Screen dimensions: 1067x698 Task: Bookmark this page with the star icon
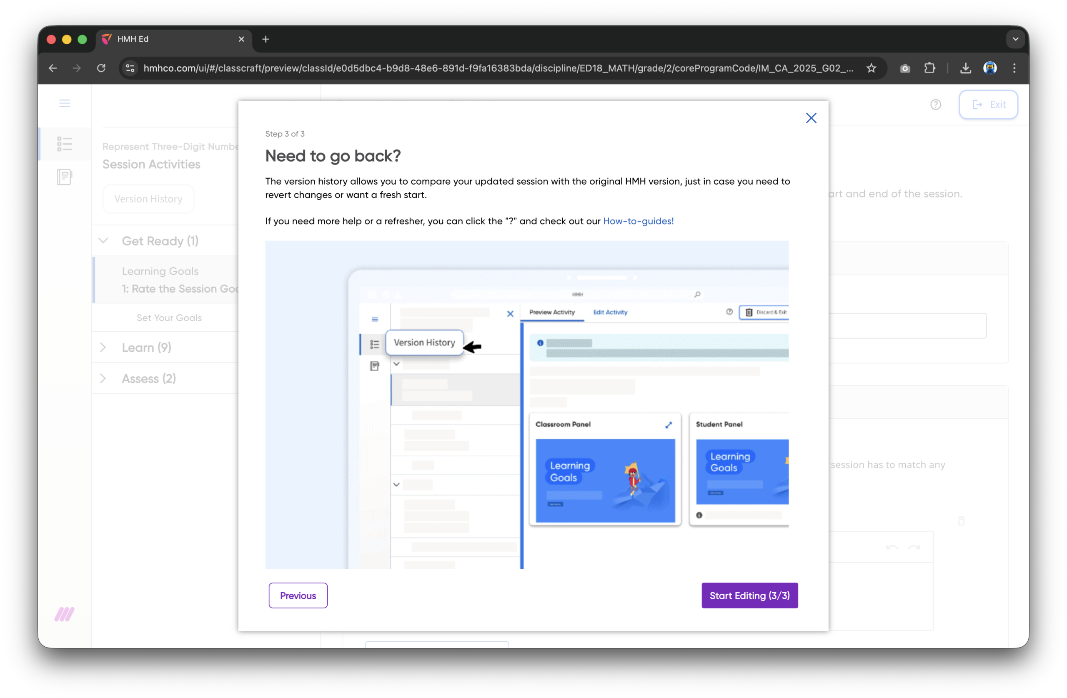click(871, 68)
